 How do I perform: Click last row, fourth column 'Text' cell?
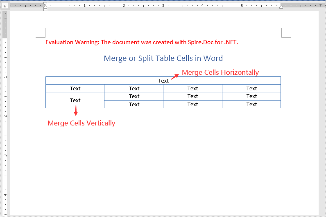(251, 104)
